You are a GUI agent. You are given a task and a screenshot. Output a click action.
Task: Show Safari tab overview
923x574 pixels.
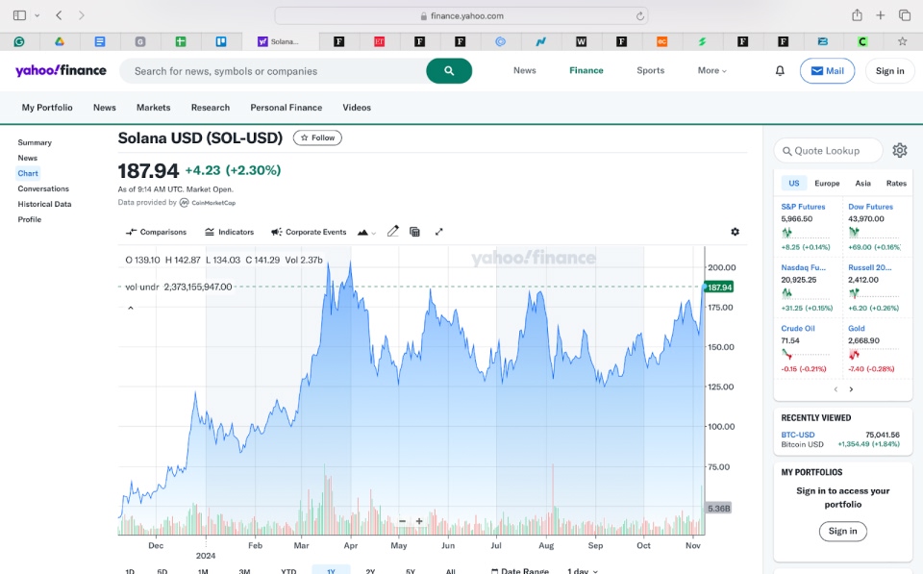coord(905,15)
